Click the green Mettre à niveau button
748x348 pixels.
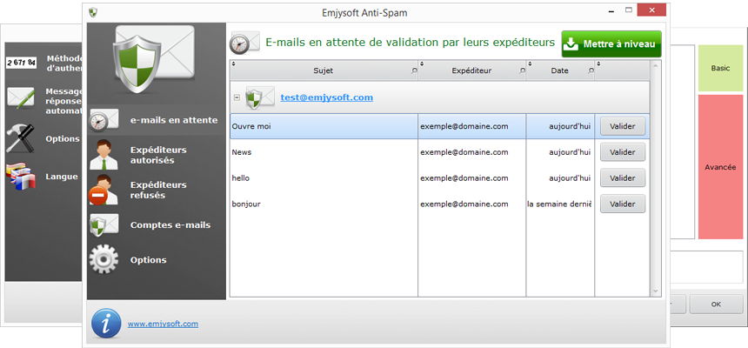tap(611, 43)
